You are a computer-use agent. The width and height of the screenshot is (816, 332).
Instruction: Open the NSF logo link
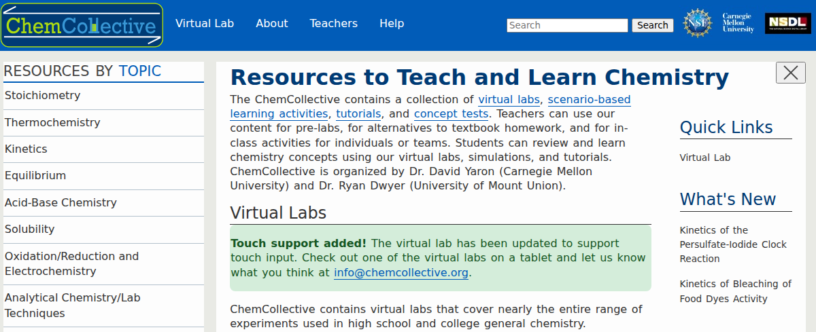697,24
